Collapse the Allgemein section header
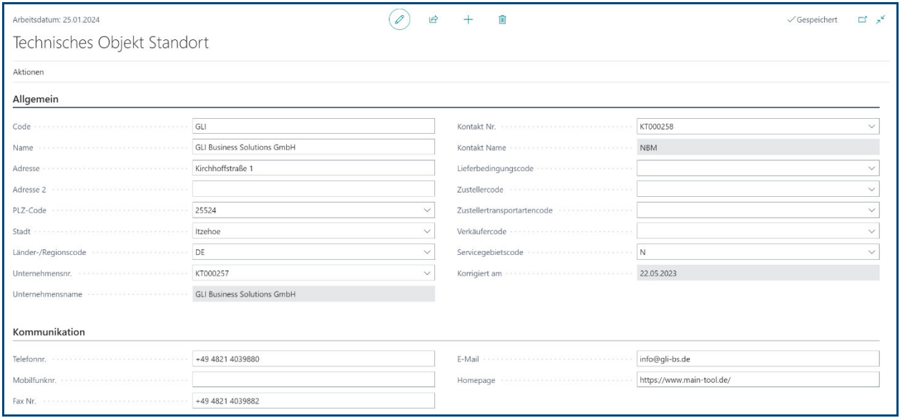The image size is (900, 418). pyautogui.click(x=36, y=99)
